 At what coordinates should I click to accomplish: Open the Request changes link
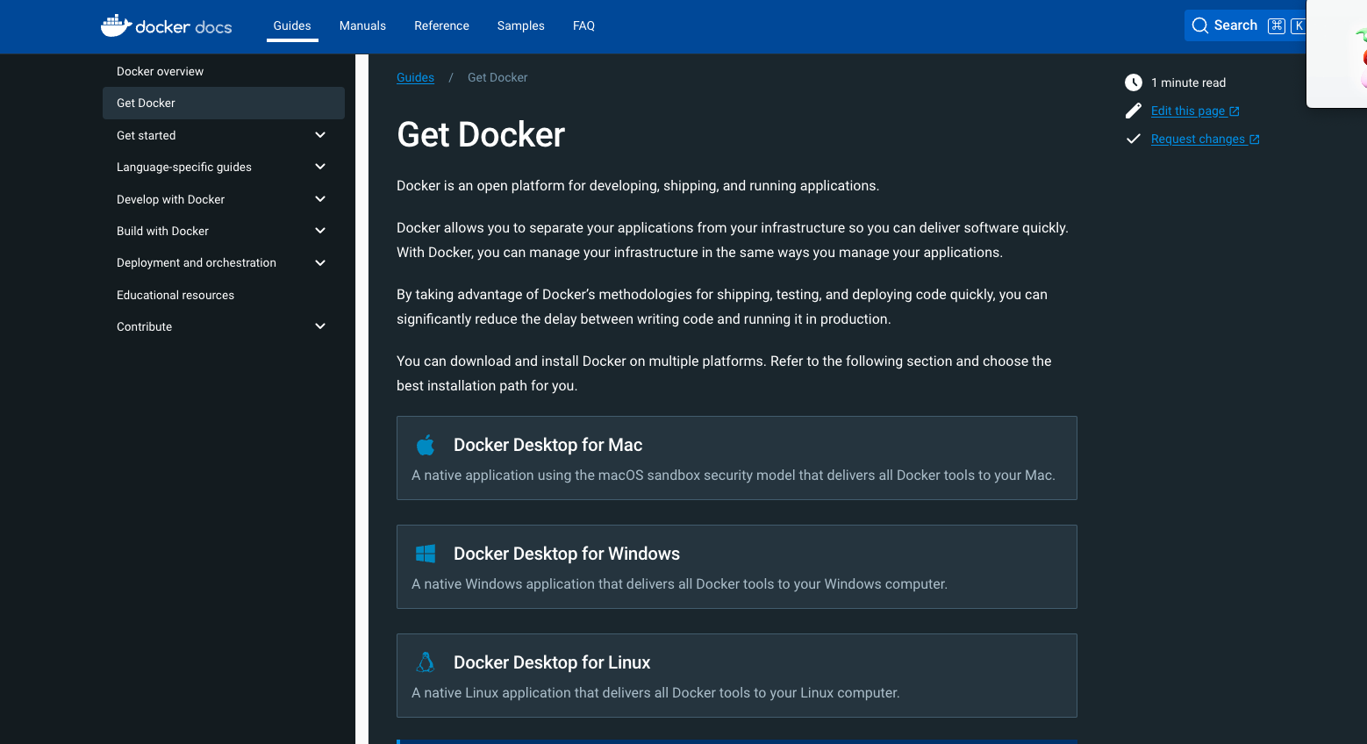coord(1205,139)
